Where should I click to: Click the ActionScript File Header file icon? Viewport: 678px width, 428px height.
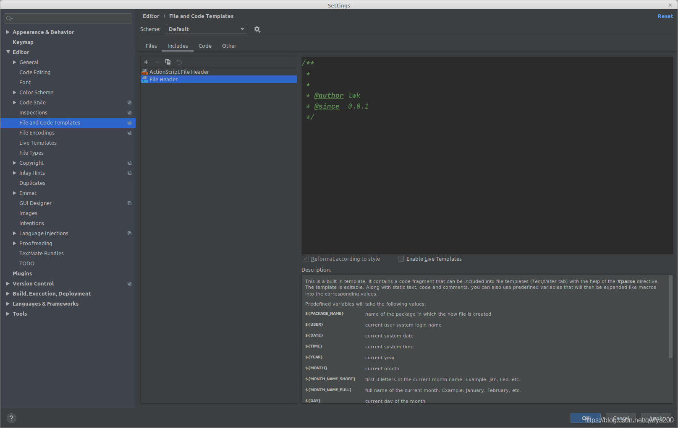point(144,72)
